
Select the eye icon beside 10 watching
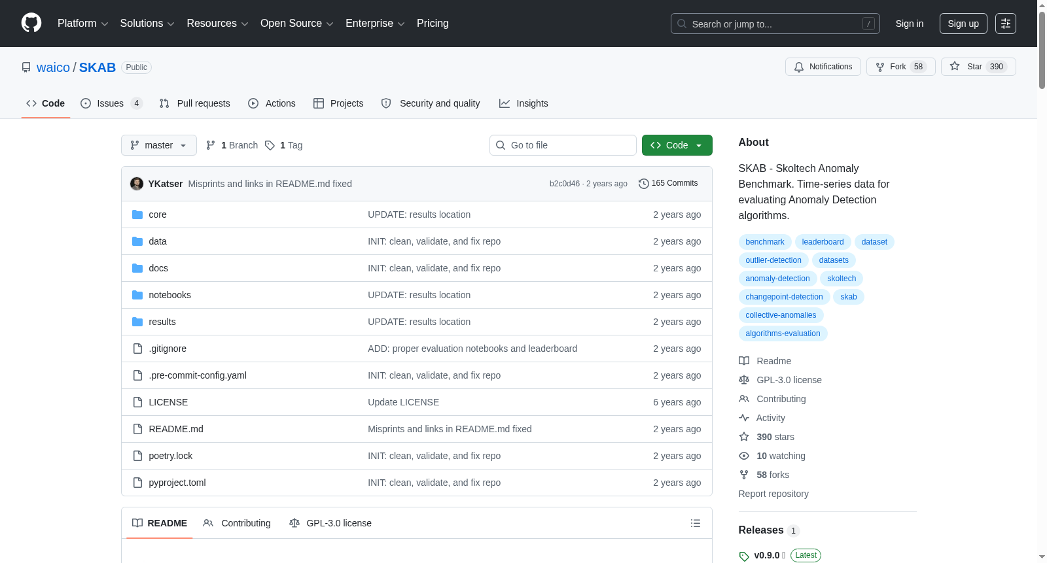[x=744, y=456]
